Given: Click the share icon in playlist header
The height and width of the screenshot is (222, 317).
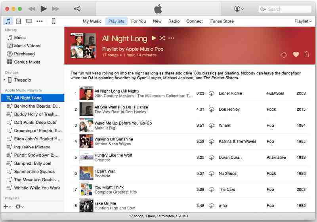Looking at the screenshot, I should coord(307,55).
